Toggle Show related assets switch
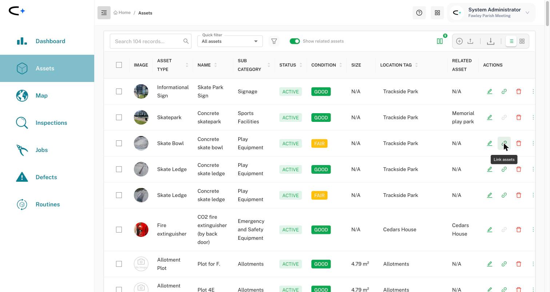 (295, 41)
